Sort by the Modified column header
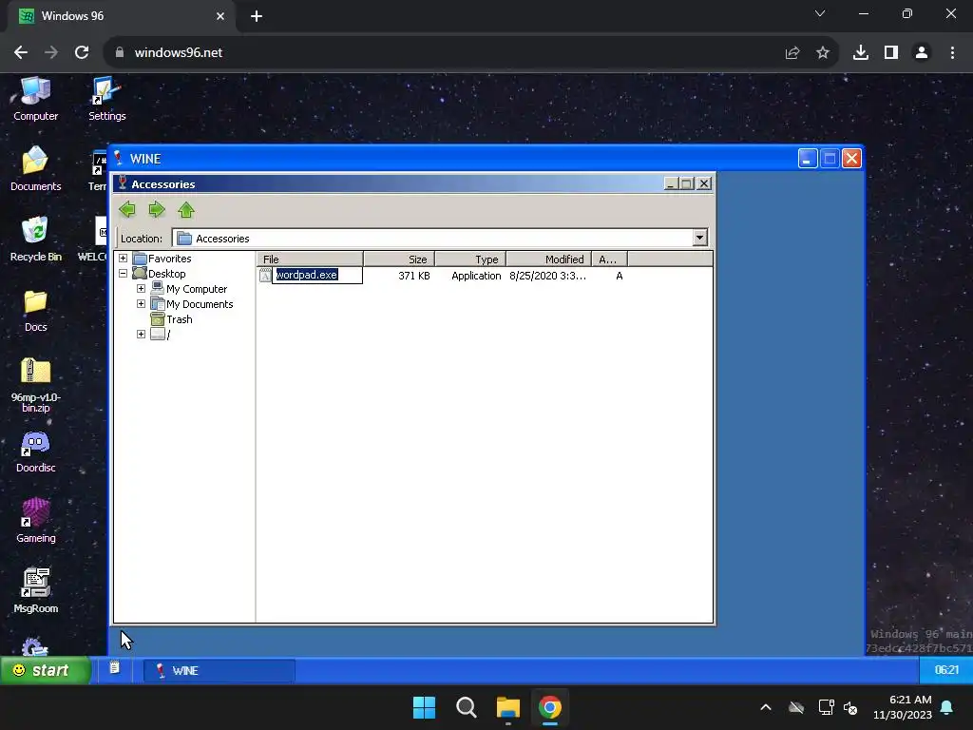 [x=548, y=259]
